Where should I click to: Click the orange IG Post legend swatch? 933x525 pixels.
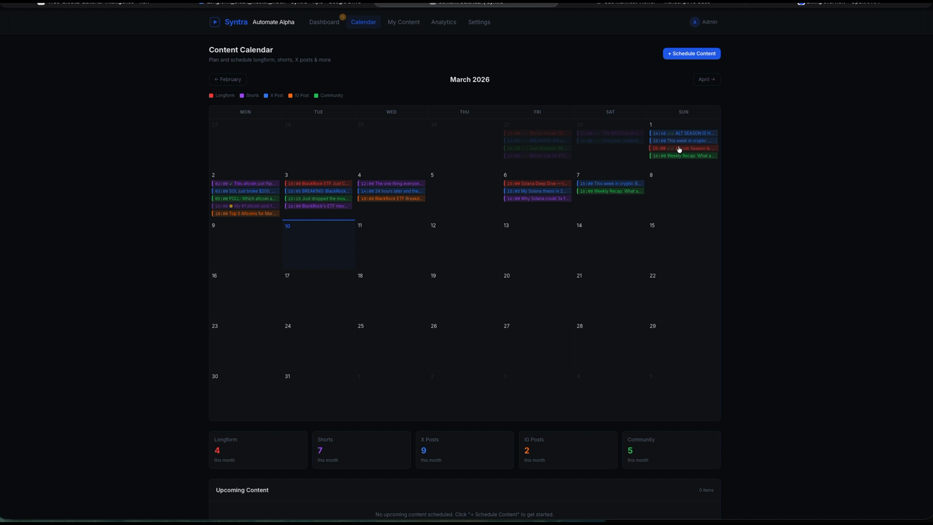tap(290, 96)
